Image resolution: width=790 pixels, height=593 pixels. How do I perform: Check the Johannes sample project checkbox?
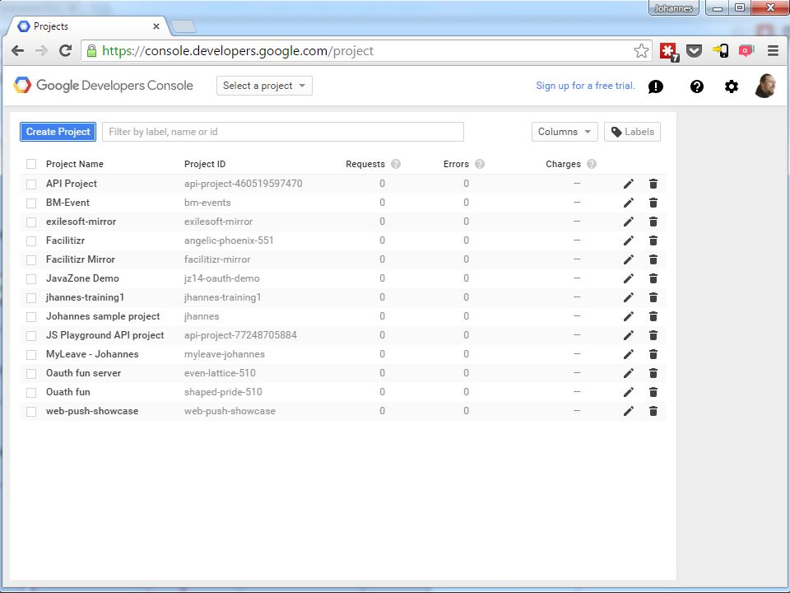click(31, 316)
